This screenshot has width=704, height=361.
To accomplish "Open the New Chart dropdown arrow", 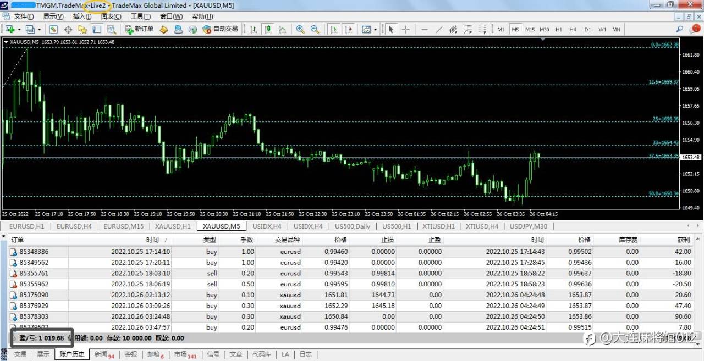I will [x=19, y=29].
